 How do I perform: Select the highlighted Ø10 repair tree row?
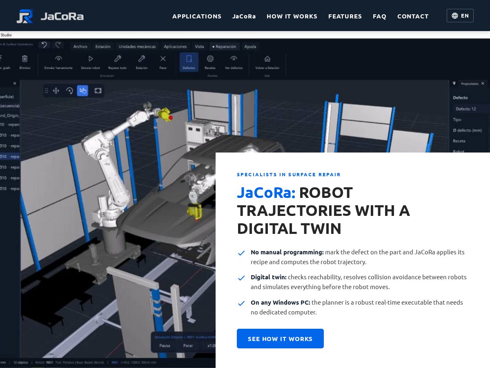tap(10, 157)
